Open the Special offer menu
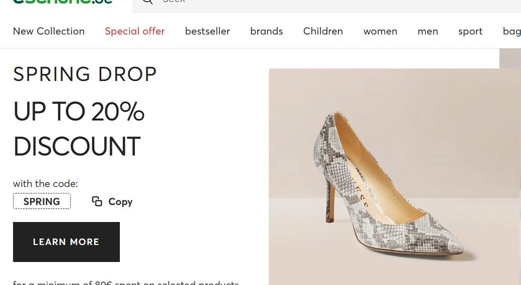 [135, 31]
